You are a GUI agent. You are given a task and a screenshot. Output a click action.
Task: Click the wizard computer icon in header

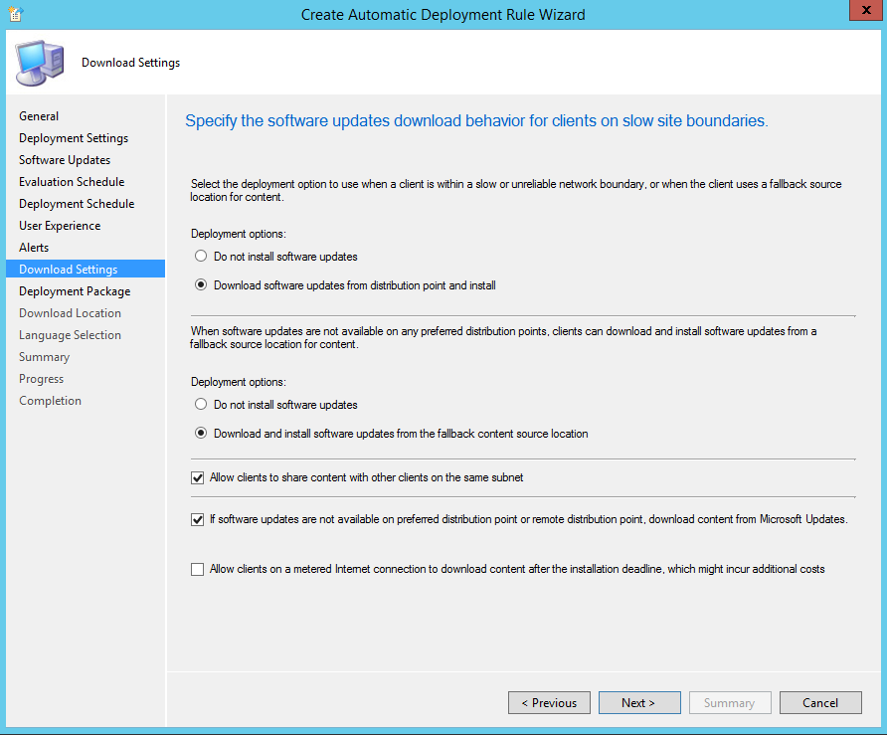38,63
